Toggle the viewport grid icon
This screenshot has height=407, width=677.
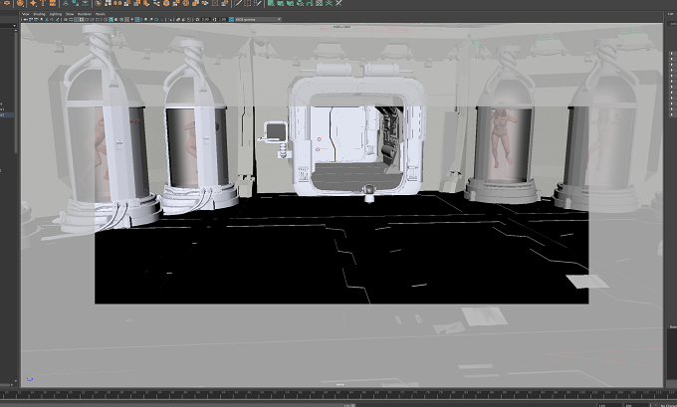pos(65,20)
